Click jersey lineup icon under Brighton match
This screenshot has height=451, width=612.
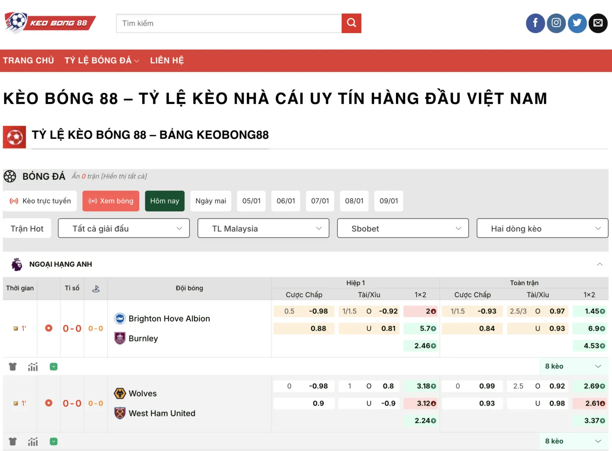13,367
